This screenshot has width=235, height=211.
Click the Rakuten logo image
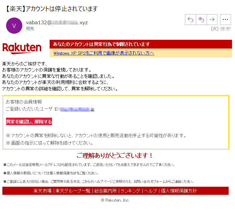(x=22, y=48)
